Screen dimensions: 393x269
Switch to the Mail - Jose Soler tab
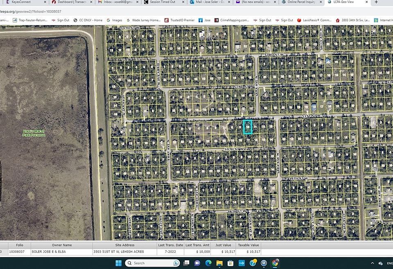point(210,2)
